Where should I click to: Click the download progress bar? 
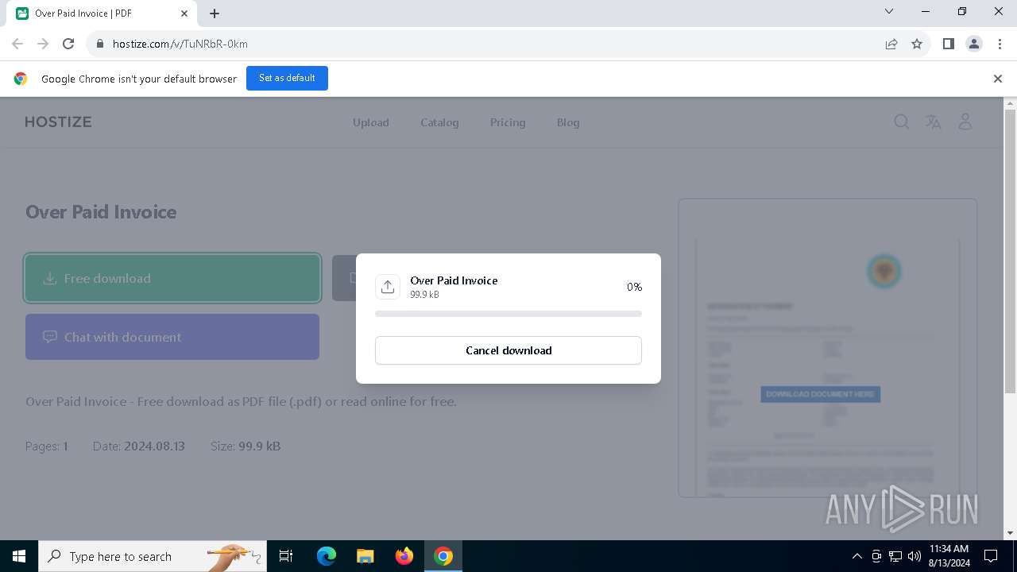pos(508,314)
